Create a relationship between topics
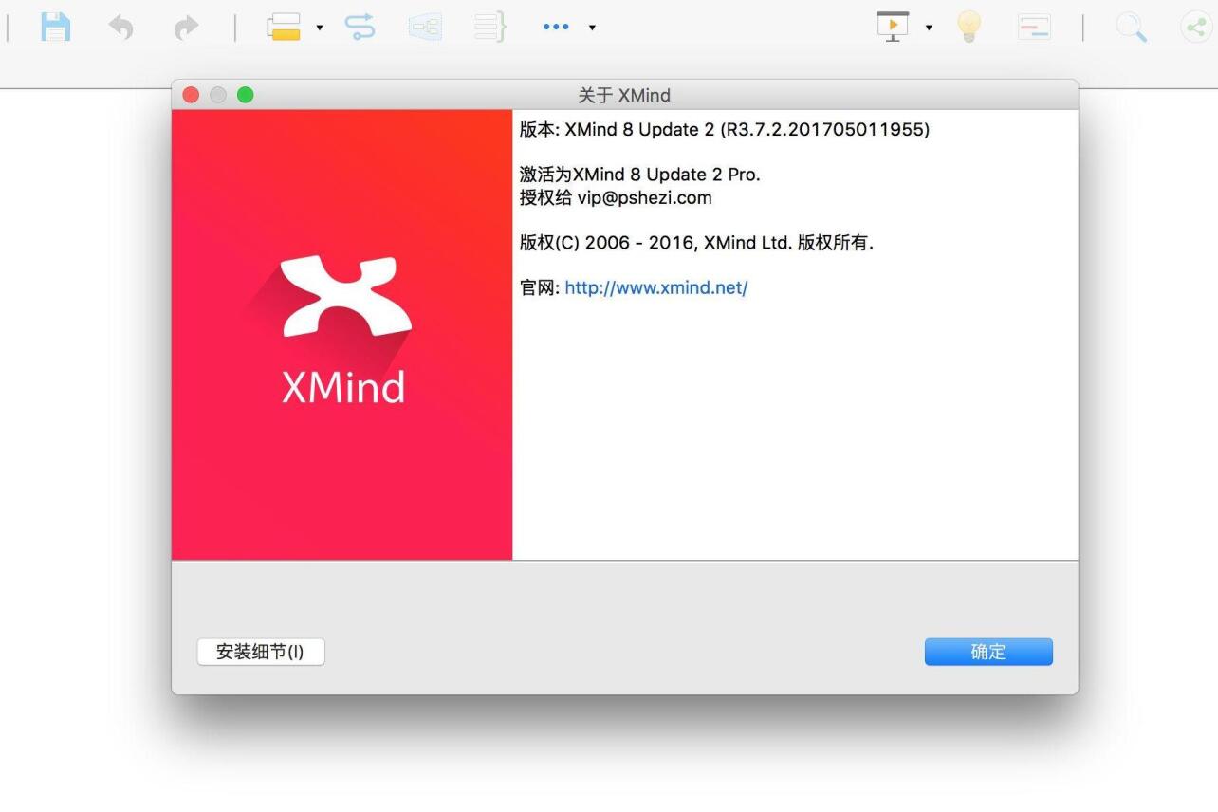The image size is (1218, 812). click(x=360, y=27)
